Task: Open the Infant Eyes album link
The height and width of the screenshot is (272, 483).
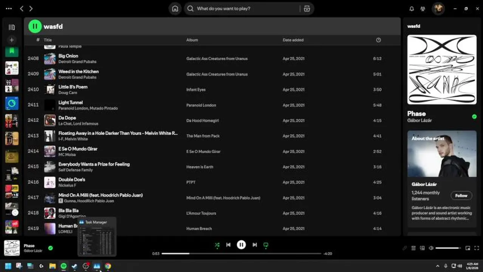Action: [196, 90]
